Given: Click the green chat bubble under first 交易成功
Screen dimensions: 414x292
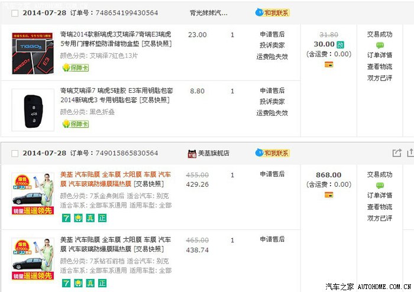Looking at the screenshot, I should (380, 45).
